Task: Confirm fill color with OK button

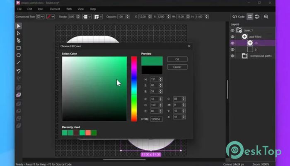Action: tap(177, 59)
